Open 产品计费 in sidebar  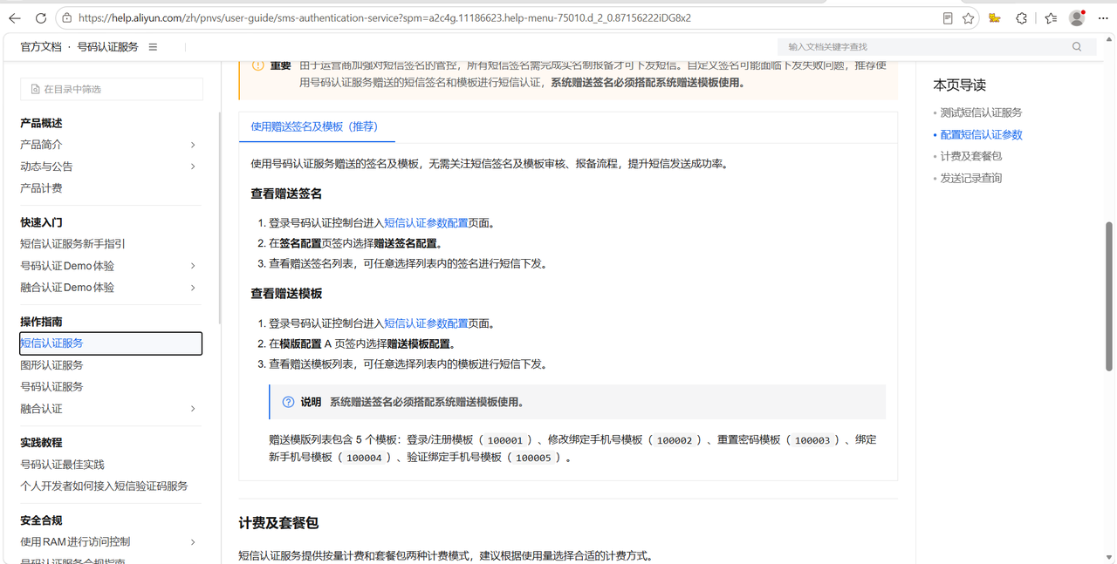[41, 188]
